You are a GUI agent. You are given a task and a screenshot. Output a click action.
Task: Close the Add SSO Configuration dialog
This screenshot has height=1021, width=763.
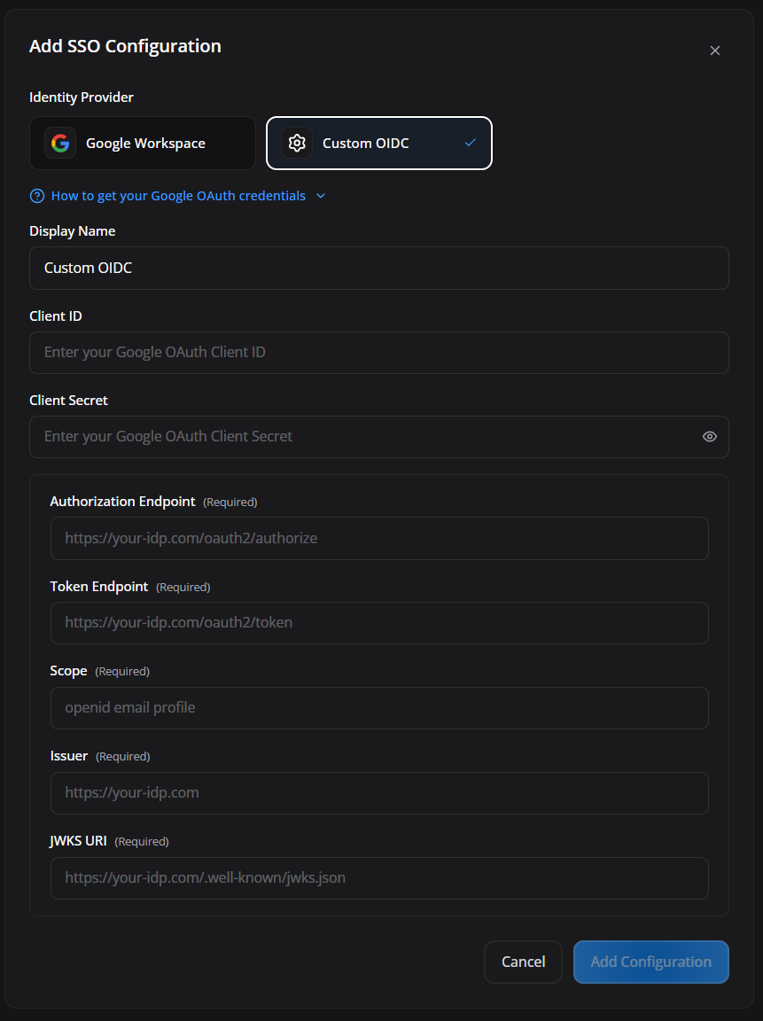click(x=715, y=51)
